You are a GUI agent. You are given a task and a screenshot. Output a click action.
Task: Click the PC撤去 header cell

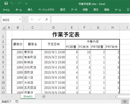tap(84, 47)
